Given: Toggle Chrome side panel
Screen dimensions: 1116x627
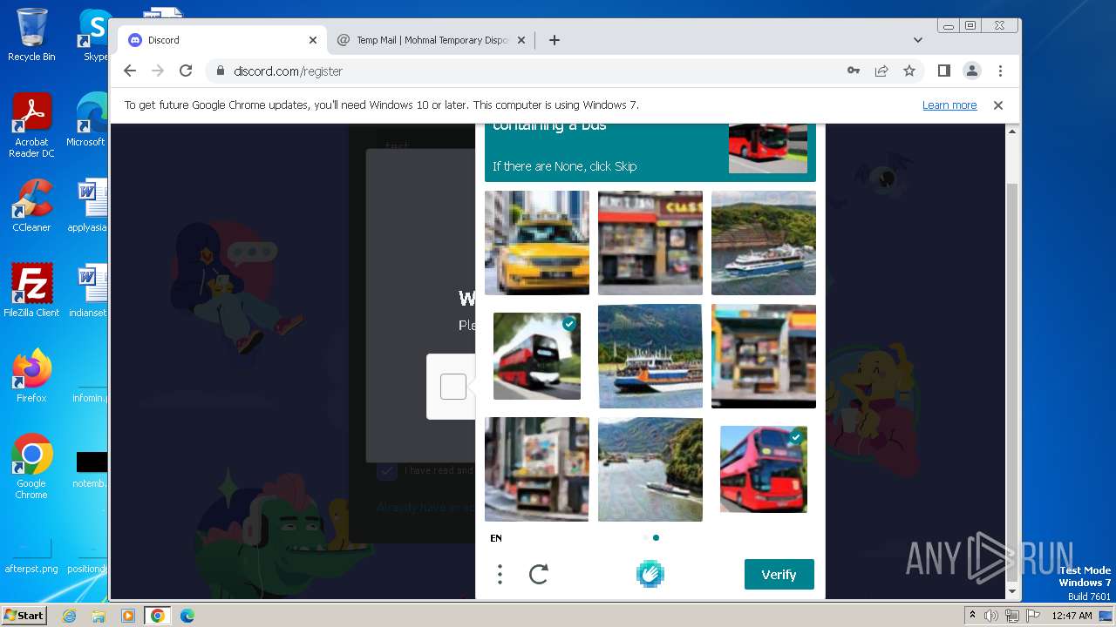Looking at the screenshot, I should [x=944, y=71].
